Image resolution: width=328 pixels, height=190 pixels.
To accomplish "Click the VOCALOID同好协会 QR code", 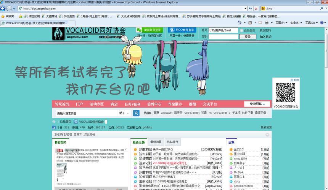I will [x=286, y=93].
